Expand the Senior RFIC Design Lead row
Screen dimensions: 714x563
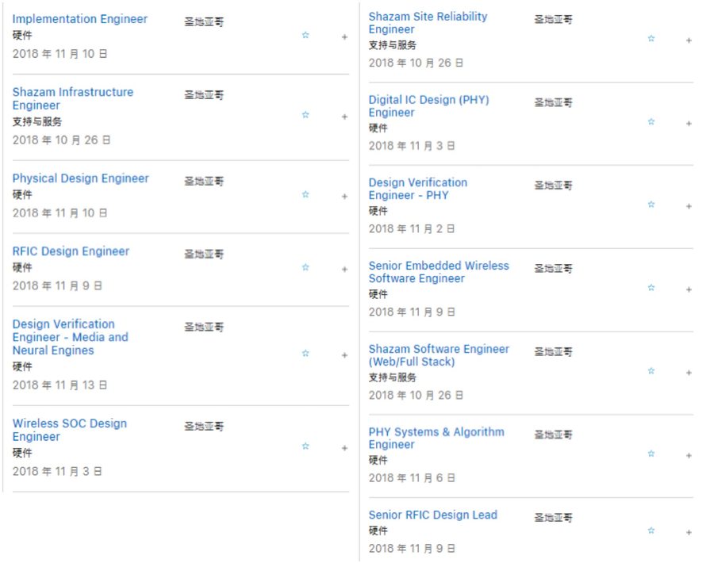coord(689,532)
